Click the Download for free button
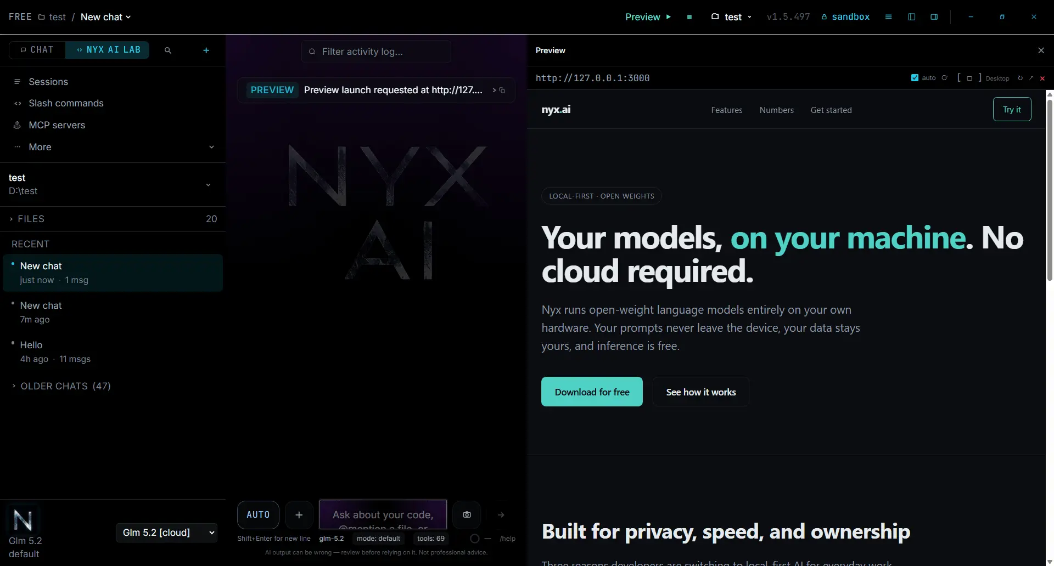The width and height of the screenshot is (1054, 566). pos(592,392)
